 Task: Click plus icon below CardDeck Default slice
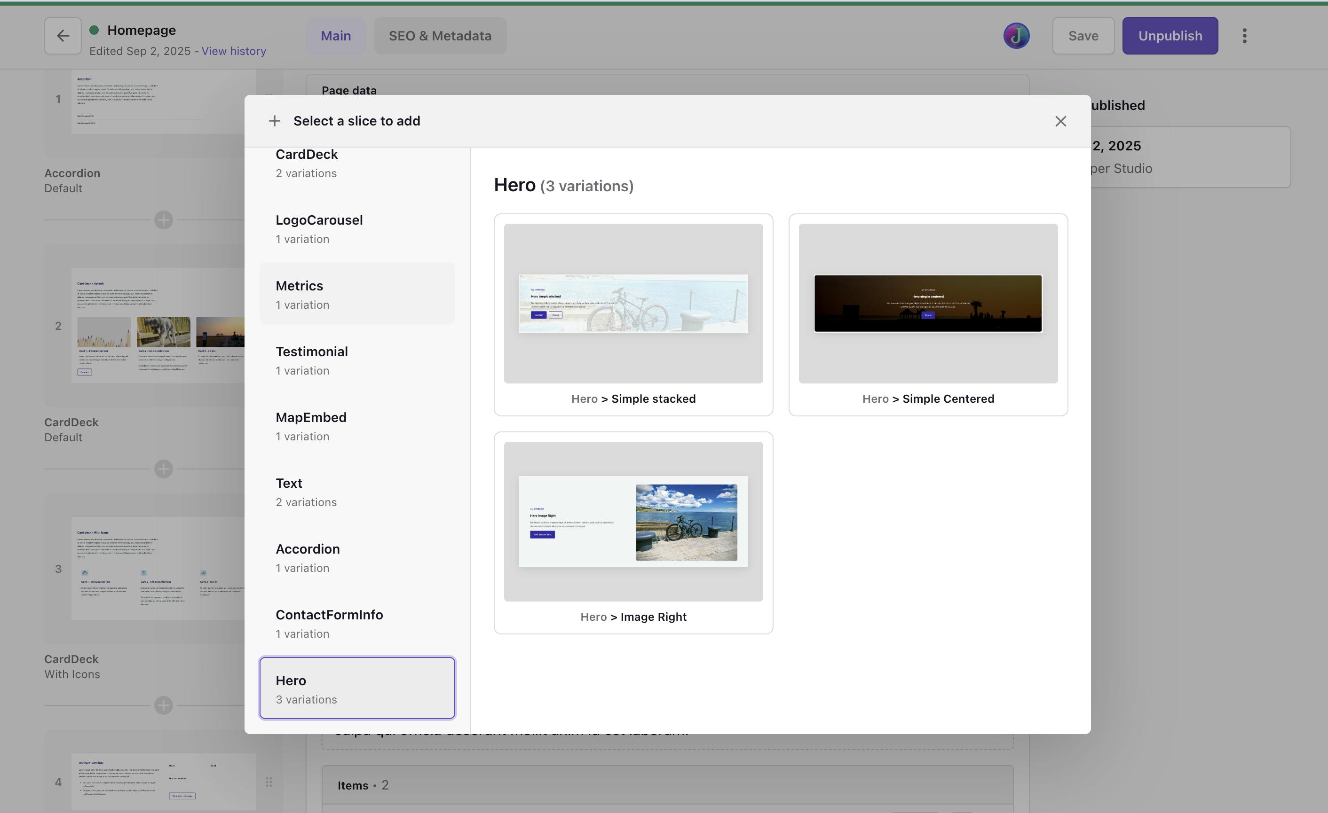click(x=163, y=469)
